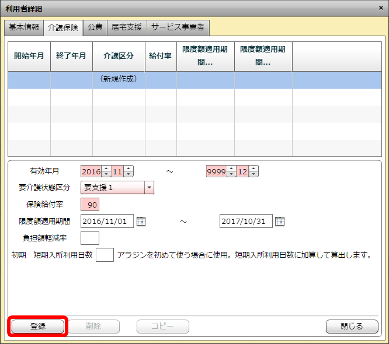Decrease the start month 11 spinner
389x344 pixels.
pyautogui.click(x=128, y=174)
